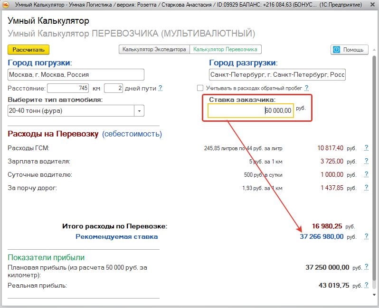Click the Расстояние field showing 745

click(68, 88)
